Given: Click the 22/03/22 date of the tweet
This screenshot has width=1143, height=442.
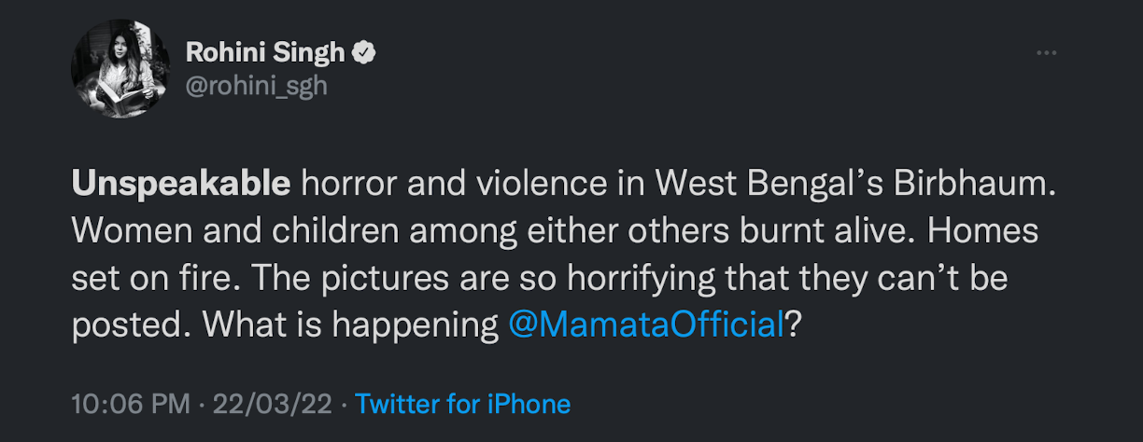Looking at the screenshot, I should (271, 404).
